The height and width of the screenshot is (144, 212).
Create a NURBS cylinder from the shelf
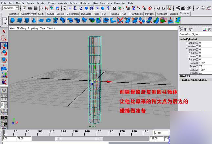[x=27, y=20]
